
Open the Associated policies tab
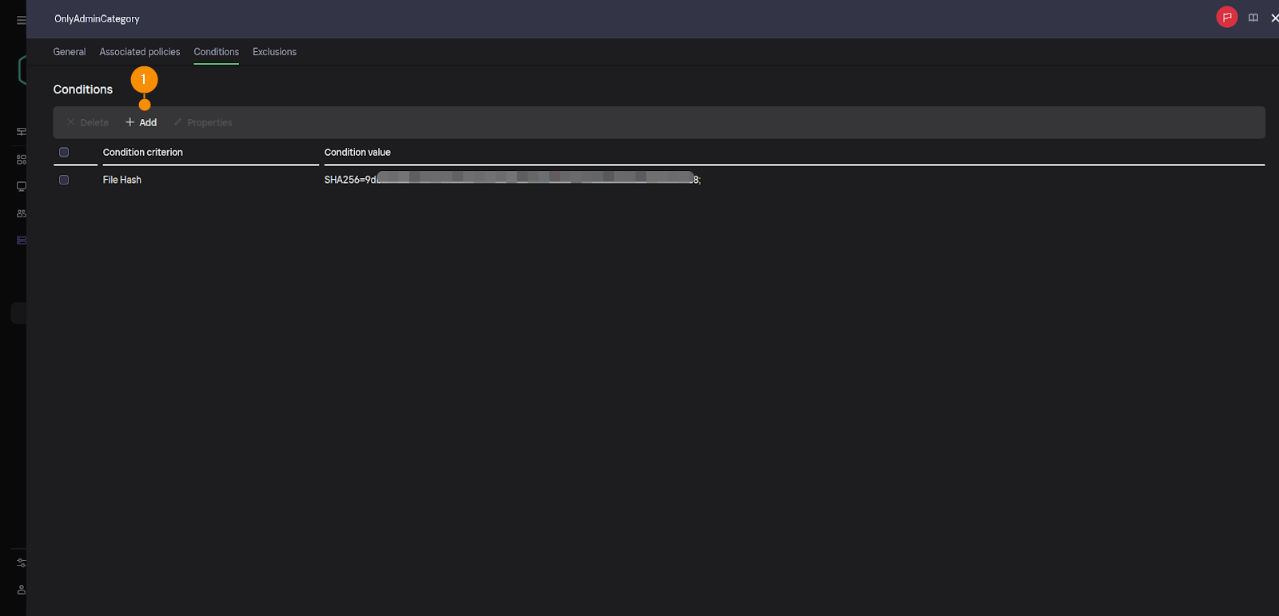pos(139,52)
